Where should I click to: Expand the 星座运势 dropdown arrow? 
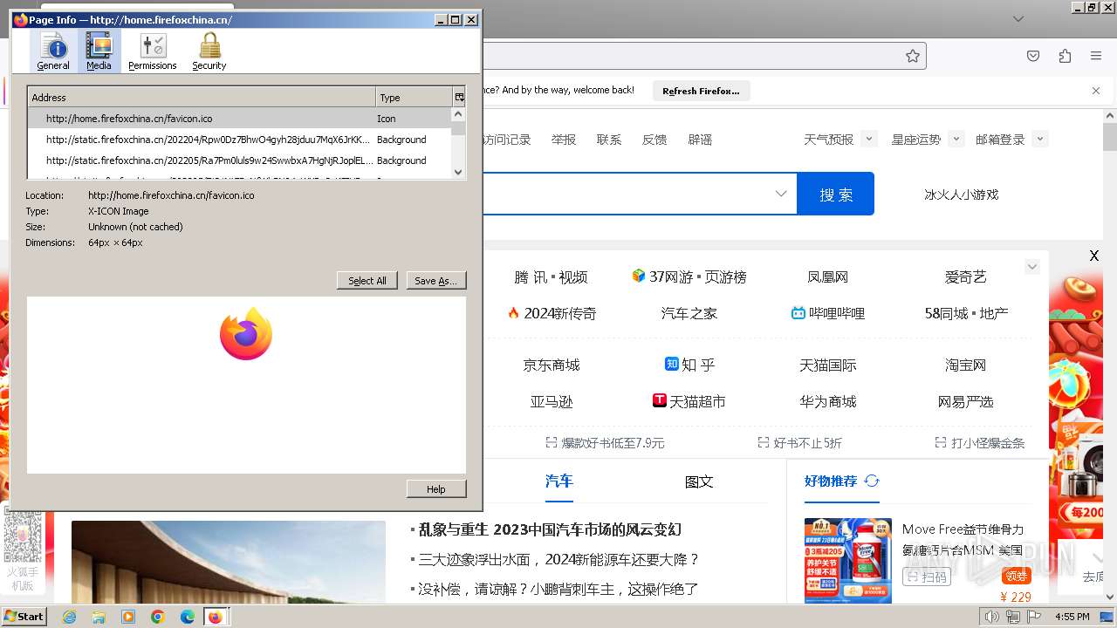[x=956, y=139]
